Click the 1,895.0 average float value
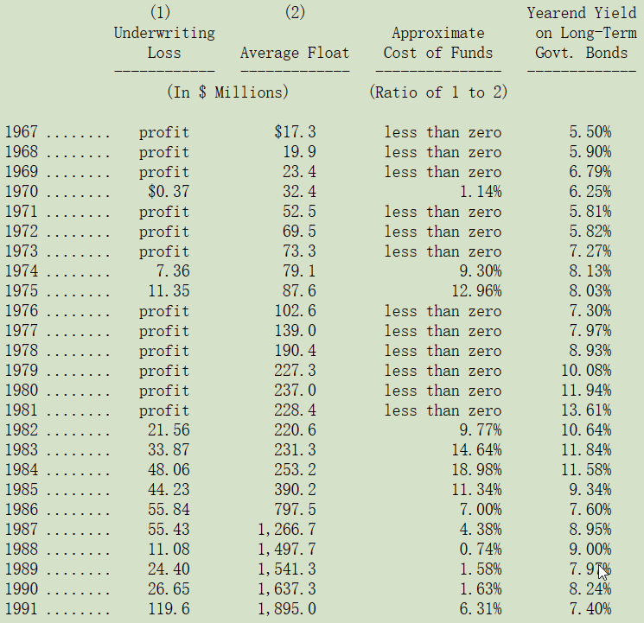Screen dimensions: 644x623 point(287,608)
